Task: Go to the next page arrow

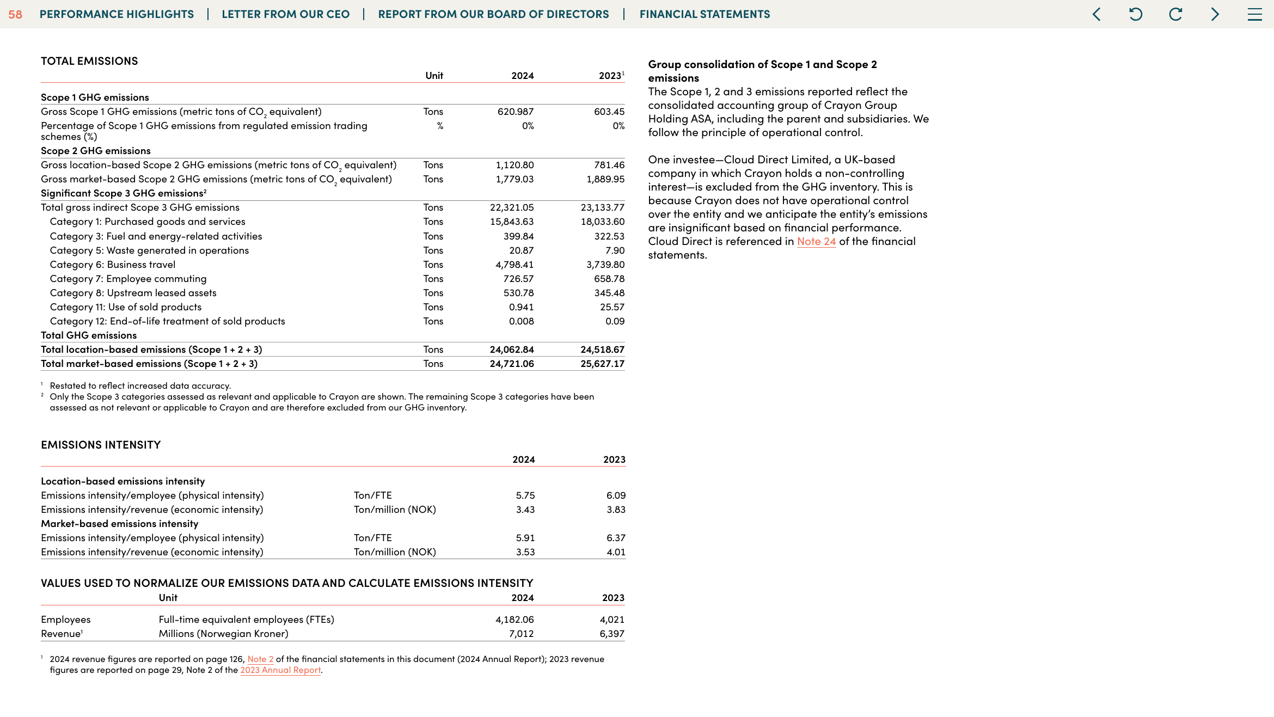Action: click(x=1215, y=14)
